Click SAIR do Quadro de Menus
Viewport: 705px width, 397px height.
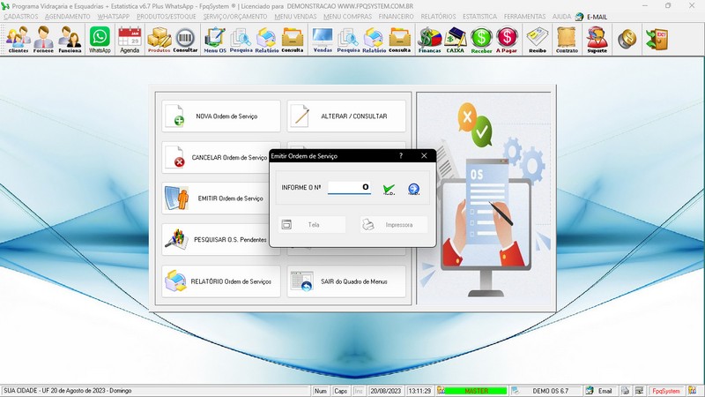tap(346, 282)
